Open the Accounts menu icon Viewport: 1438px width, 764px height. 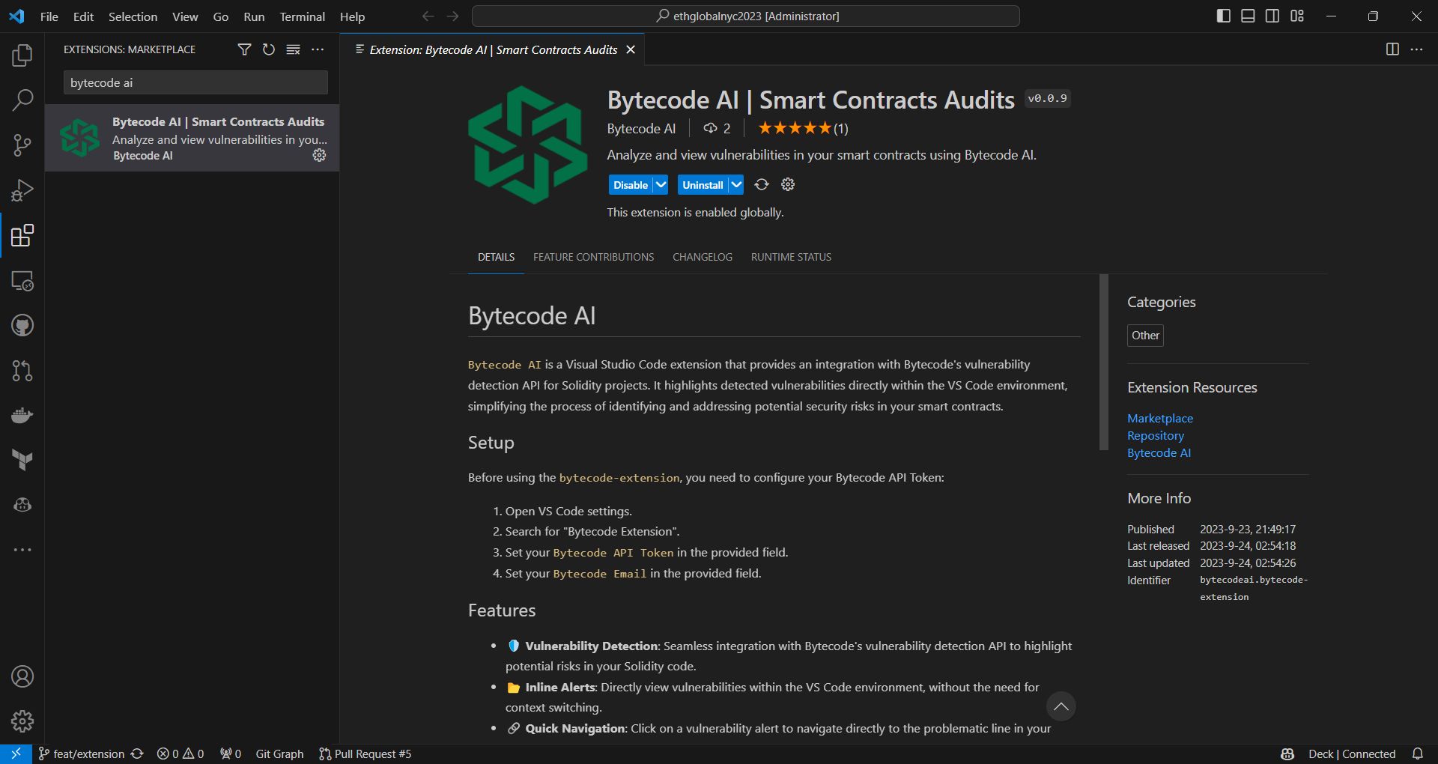pos(22,676)
